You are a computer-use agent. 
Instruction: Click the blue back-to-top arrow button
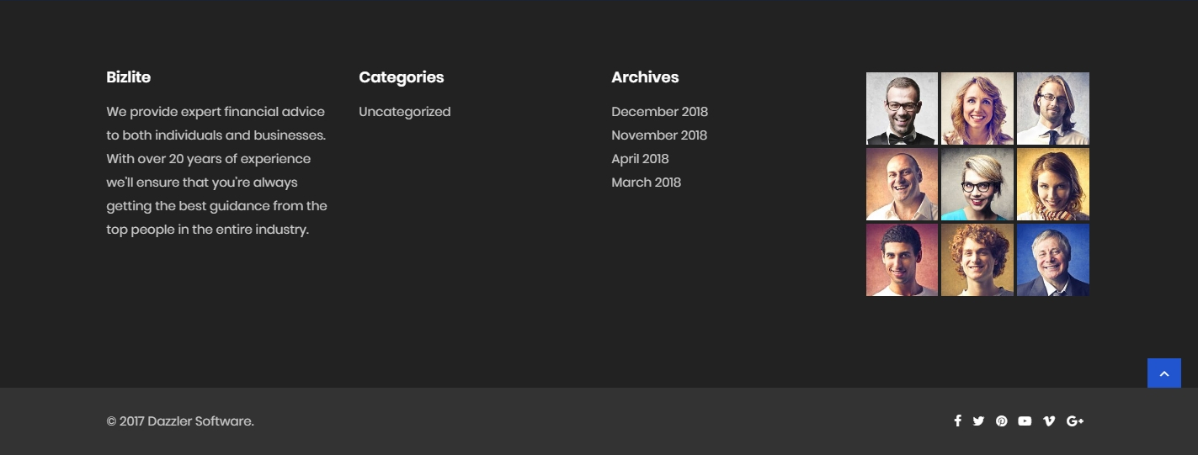pyautogui.click(x=1164, y=373)
